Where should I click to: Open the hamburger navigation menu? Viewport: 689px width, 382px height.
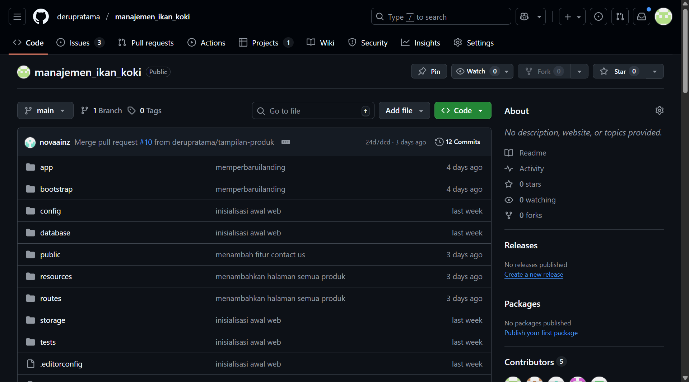pyautogui.click(x=17, y=16)
